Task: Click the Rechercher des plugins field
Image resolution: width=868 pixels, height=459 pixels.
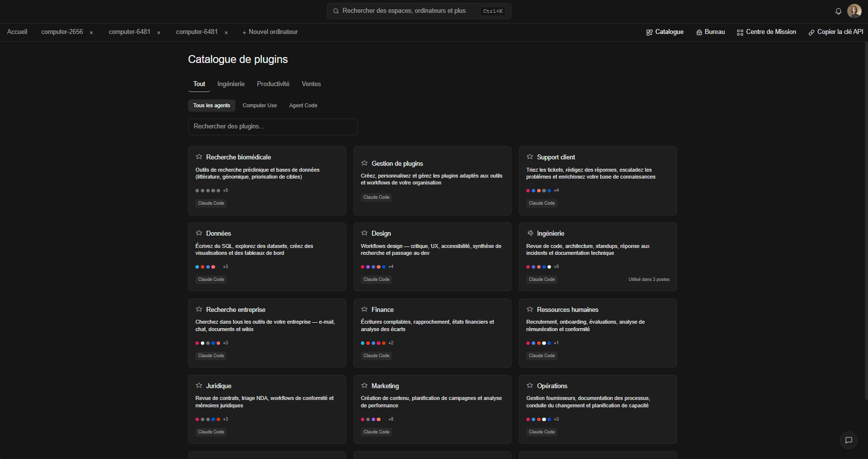Action: tap(273, 127)
